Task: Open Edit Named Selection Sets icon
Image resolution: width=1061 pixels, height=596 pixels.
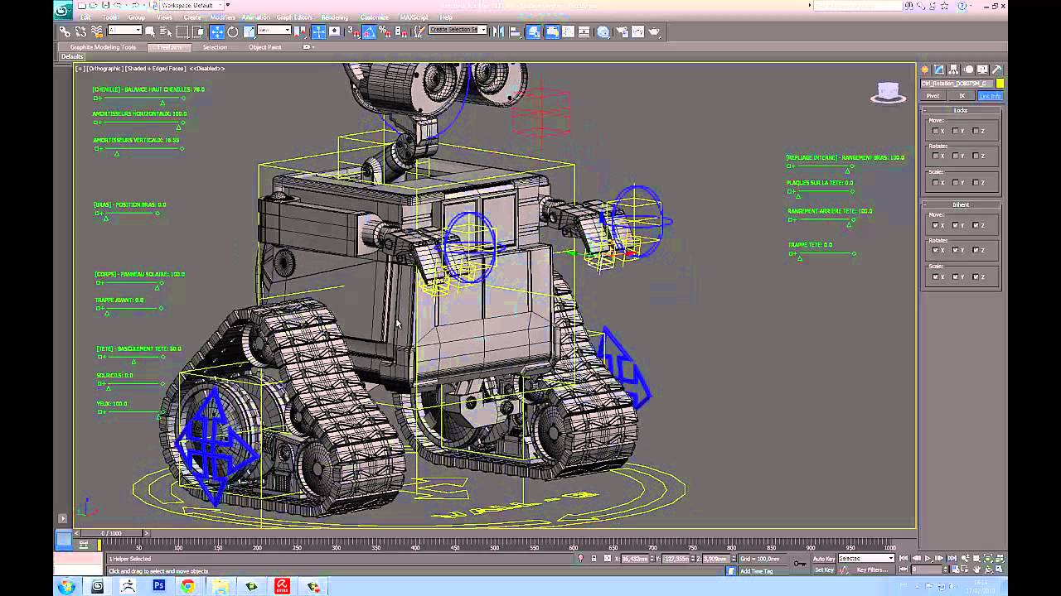Action: 420,31
